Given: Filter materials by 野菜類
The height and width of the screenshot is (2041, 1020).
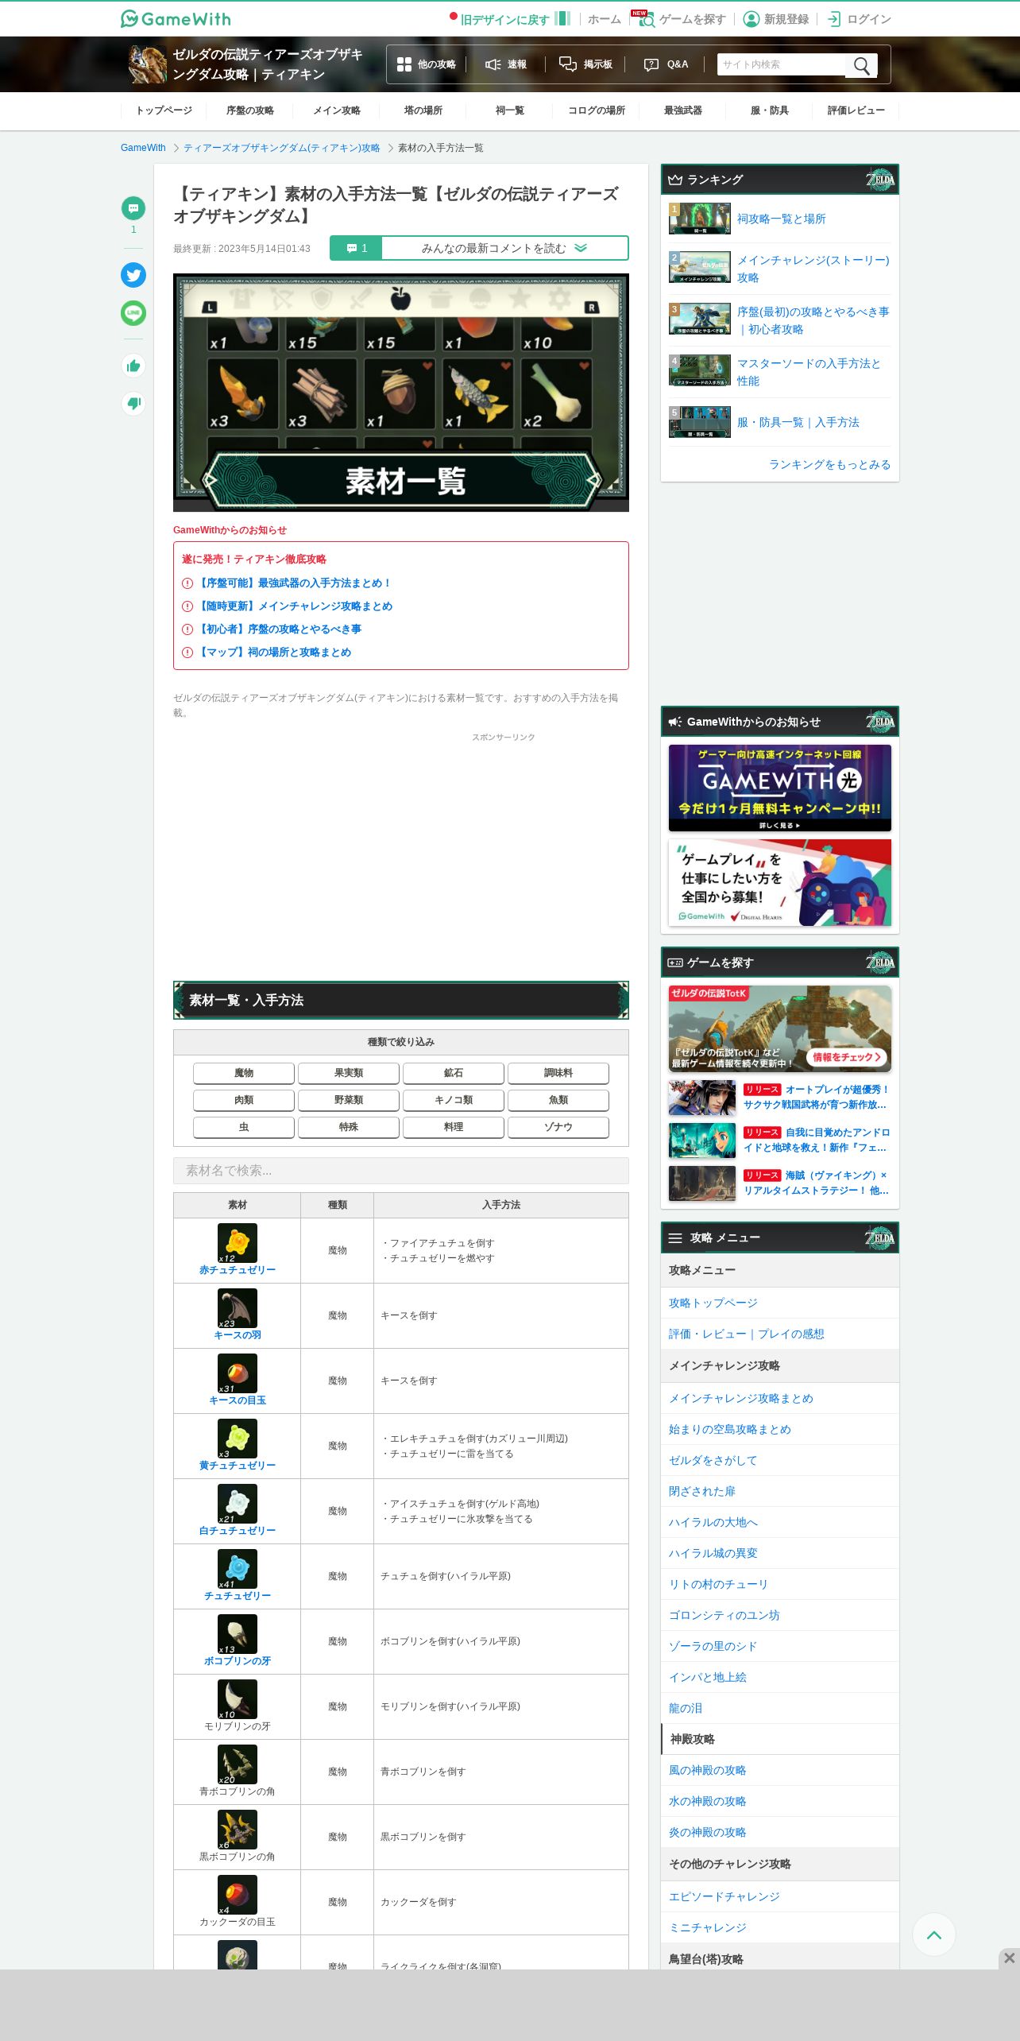Looking at the screenshot, I should [x=349, y=1100].
